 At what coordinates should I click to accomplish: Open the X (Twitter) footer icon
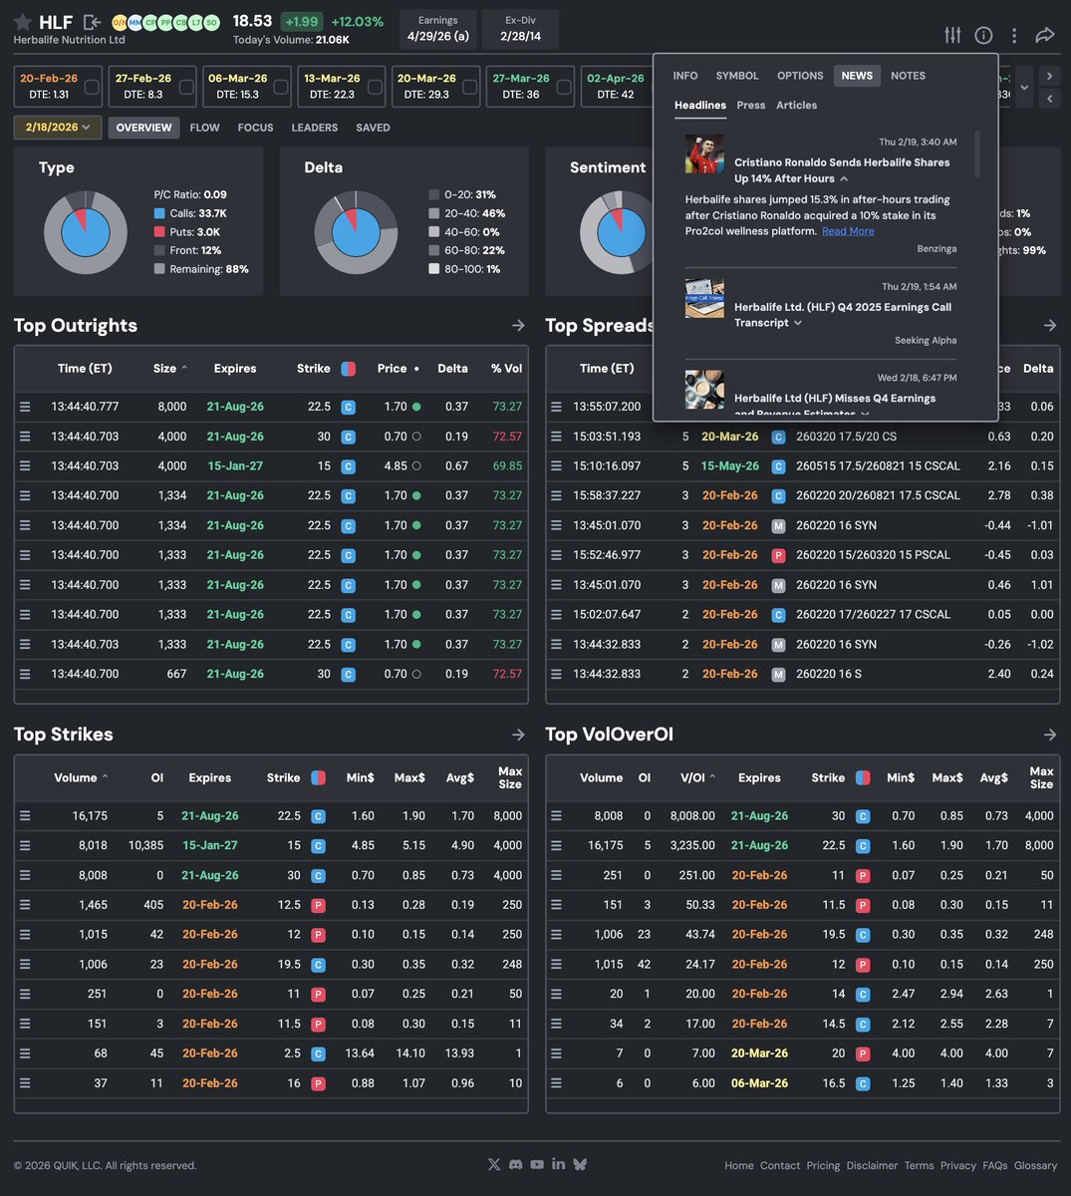494,1164
